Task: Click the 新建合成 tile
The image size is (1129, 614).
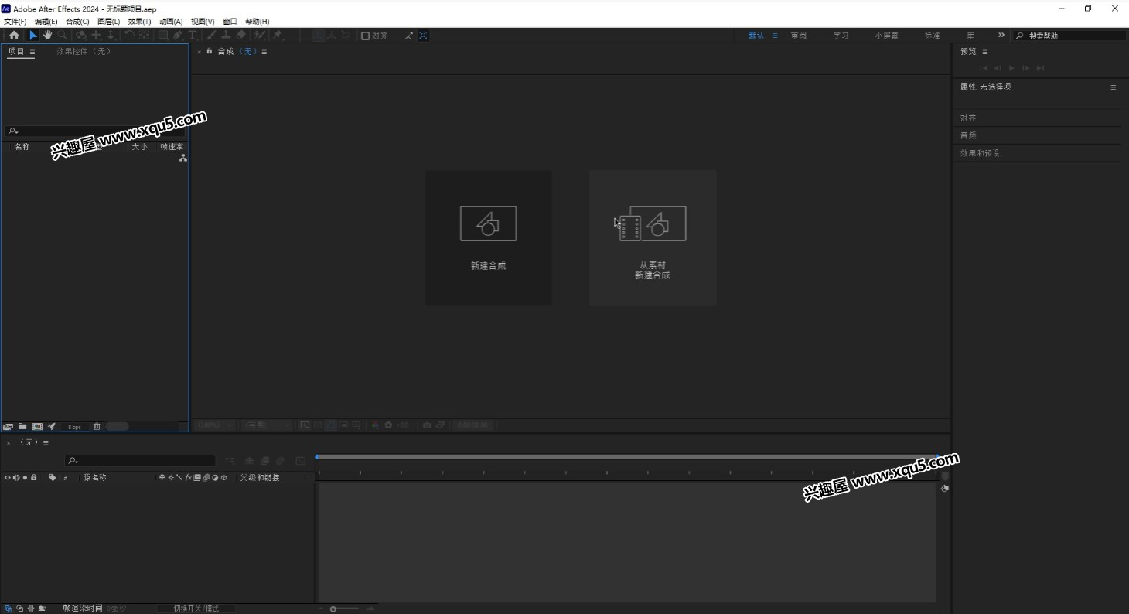Action: pyautogui.click(x=489, y=237)
